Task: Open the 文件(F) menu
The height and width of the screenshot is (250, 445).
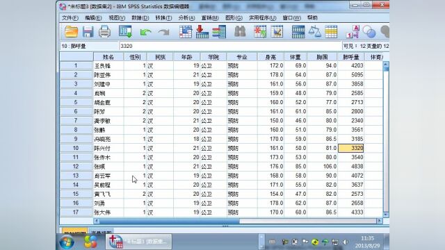Action: click(x=70, y=18)
